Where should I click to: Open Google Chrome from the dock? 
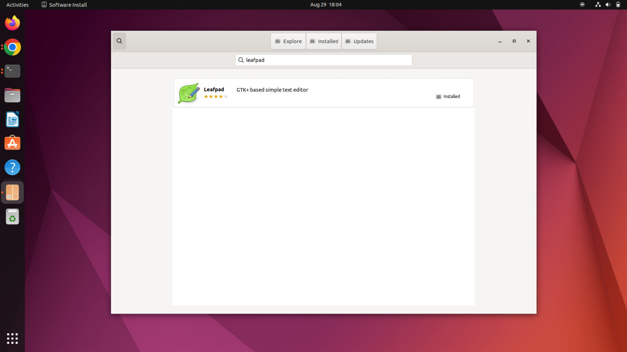pyautogui.click(x=12, y=47)
